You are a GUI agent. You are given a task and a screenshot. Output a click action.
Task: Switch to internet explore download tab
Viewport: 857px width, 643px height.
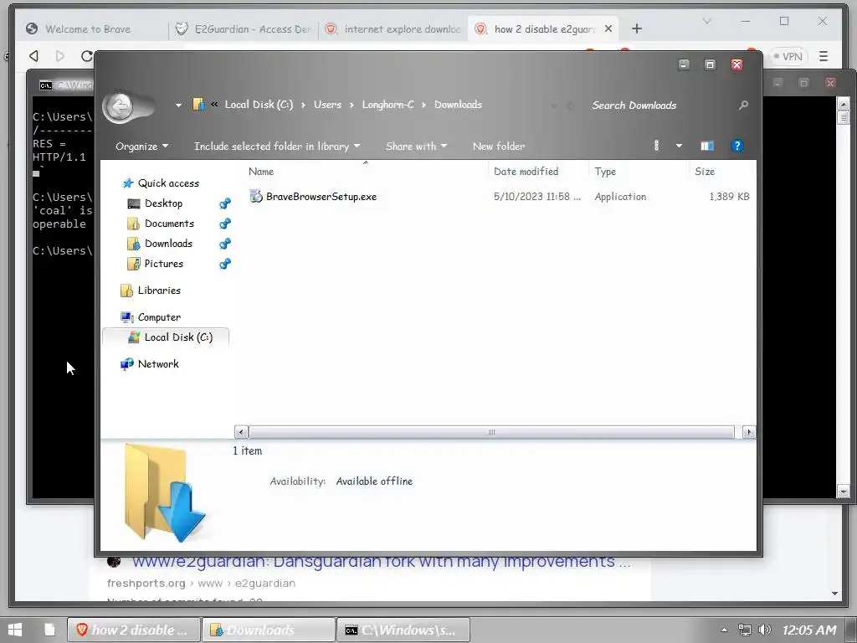point(393,29)
